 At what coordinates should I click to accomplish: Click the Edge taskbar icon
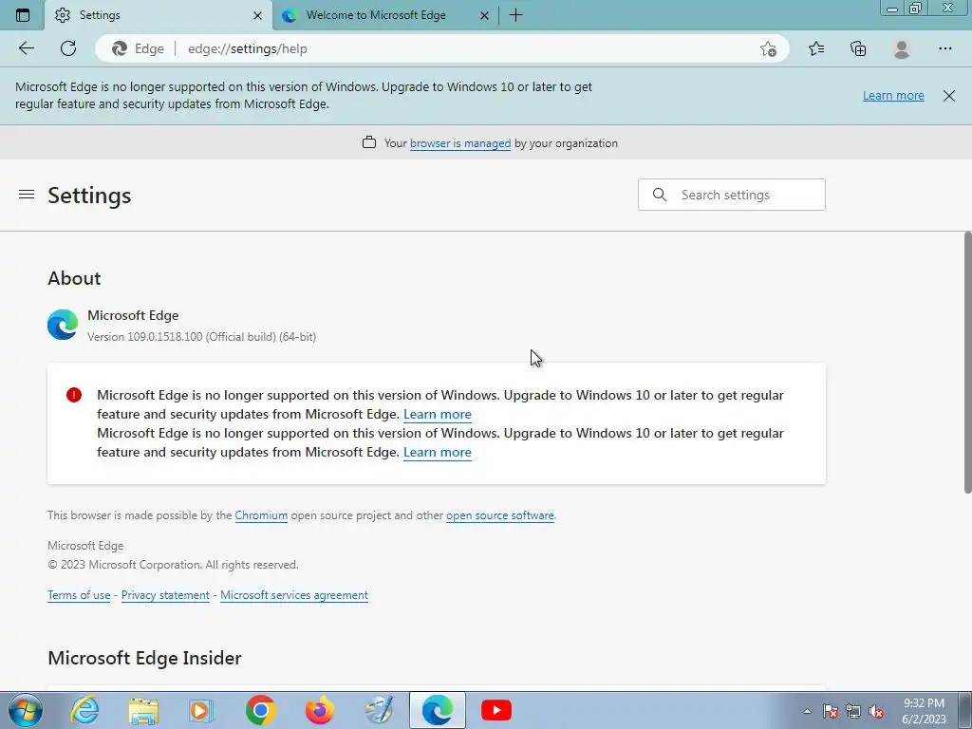437,710
